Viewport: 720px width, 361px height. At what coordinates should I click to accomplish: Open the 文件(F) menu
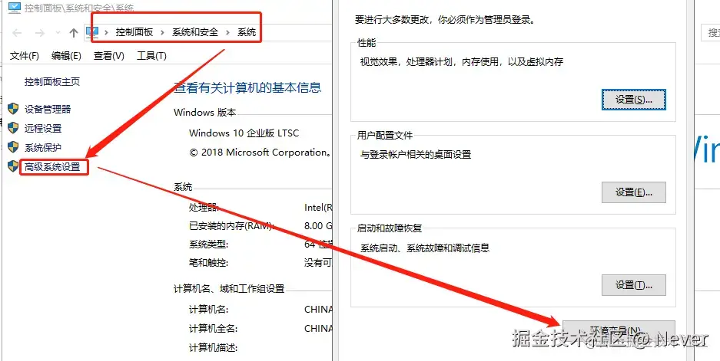25,56
